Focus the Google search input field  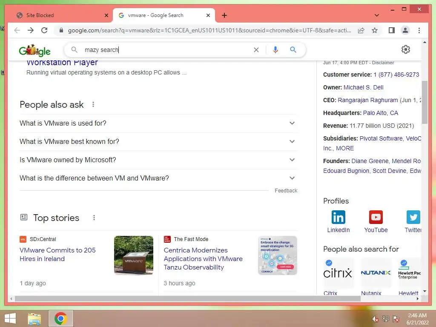click(x=167, y=50)
